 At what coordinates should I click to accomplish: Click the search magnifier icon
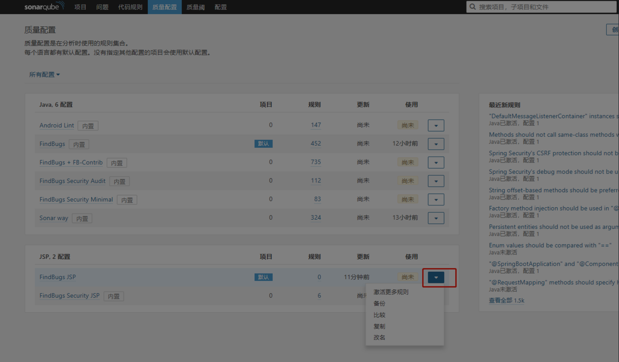click(472, 7)
